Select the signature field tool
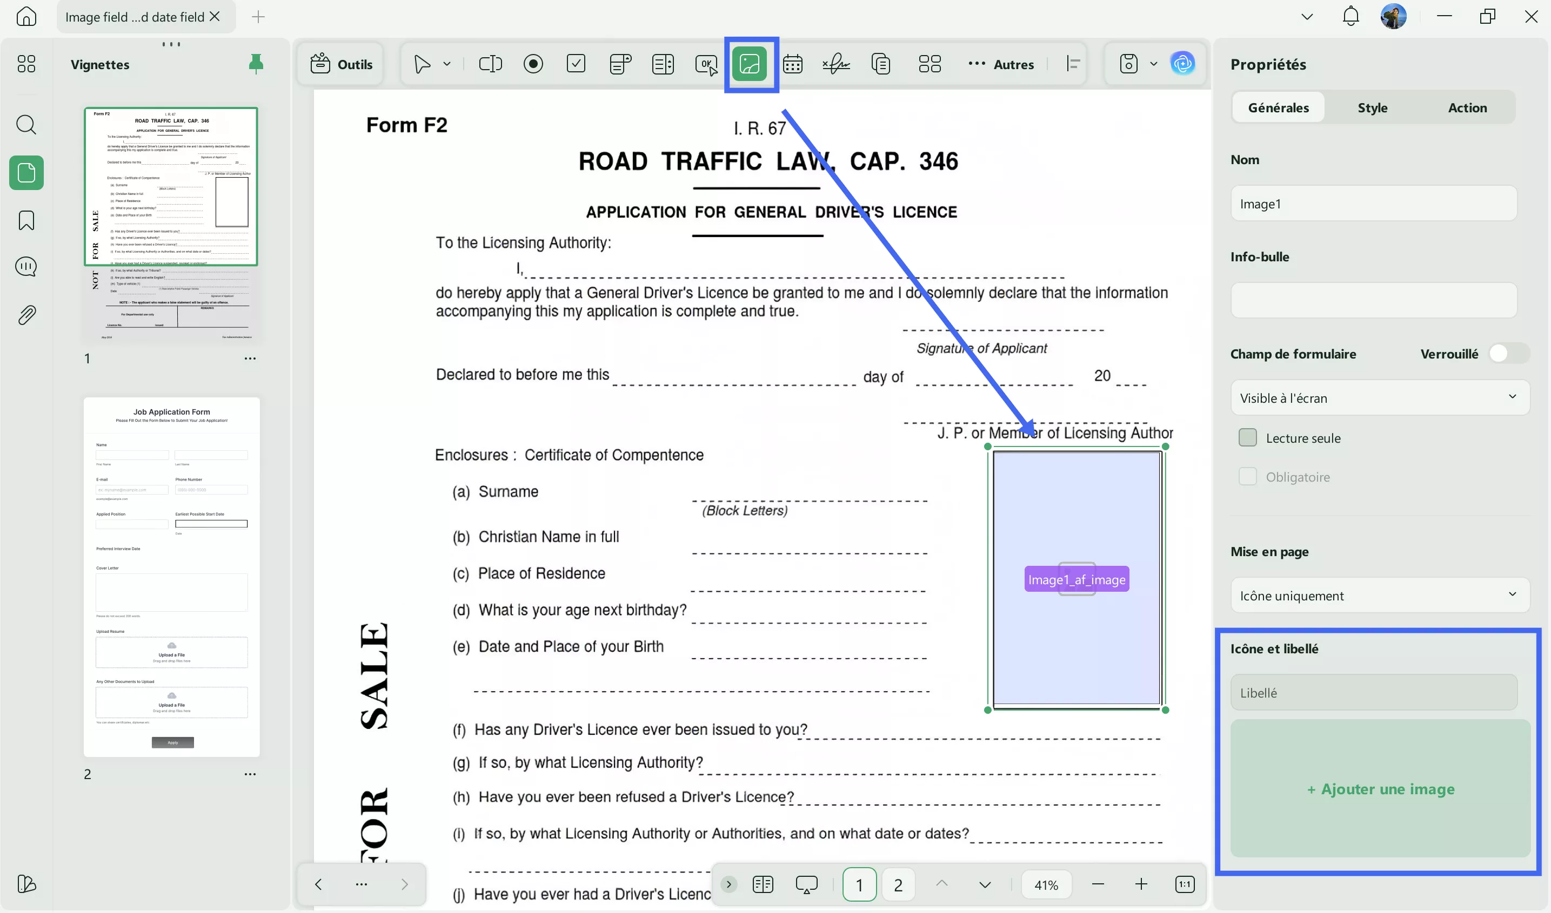The image size is (1551, 913). (x=836, y=64)
